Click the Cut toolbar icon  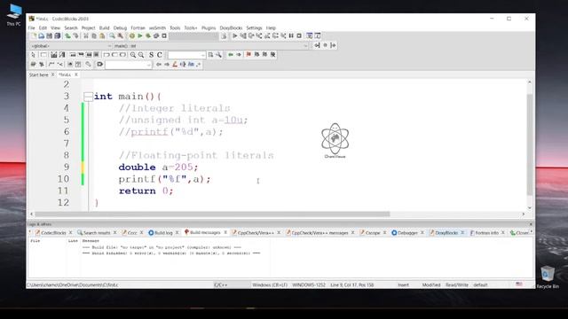click(x=86, y=35)
